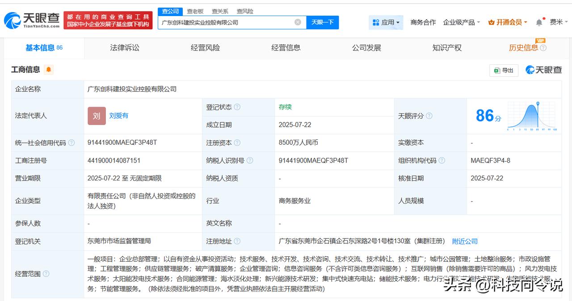This screenshot has height=301, width=572.
Task: Click the TianYanCha logo in header
Action: pyautogui.click(x=32, y=20)
